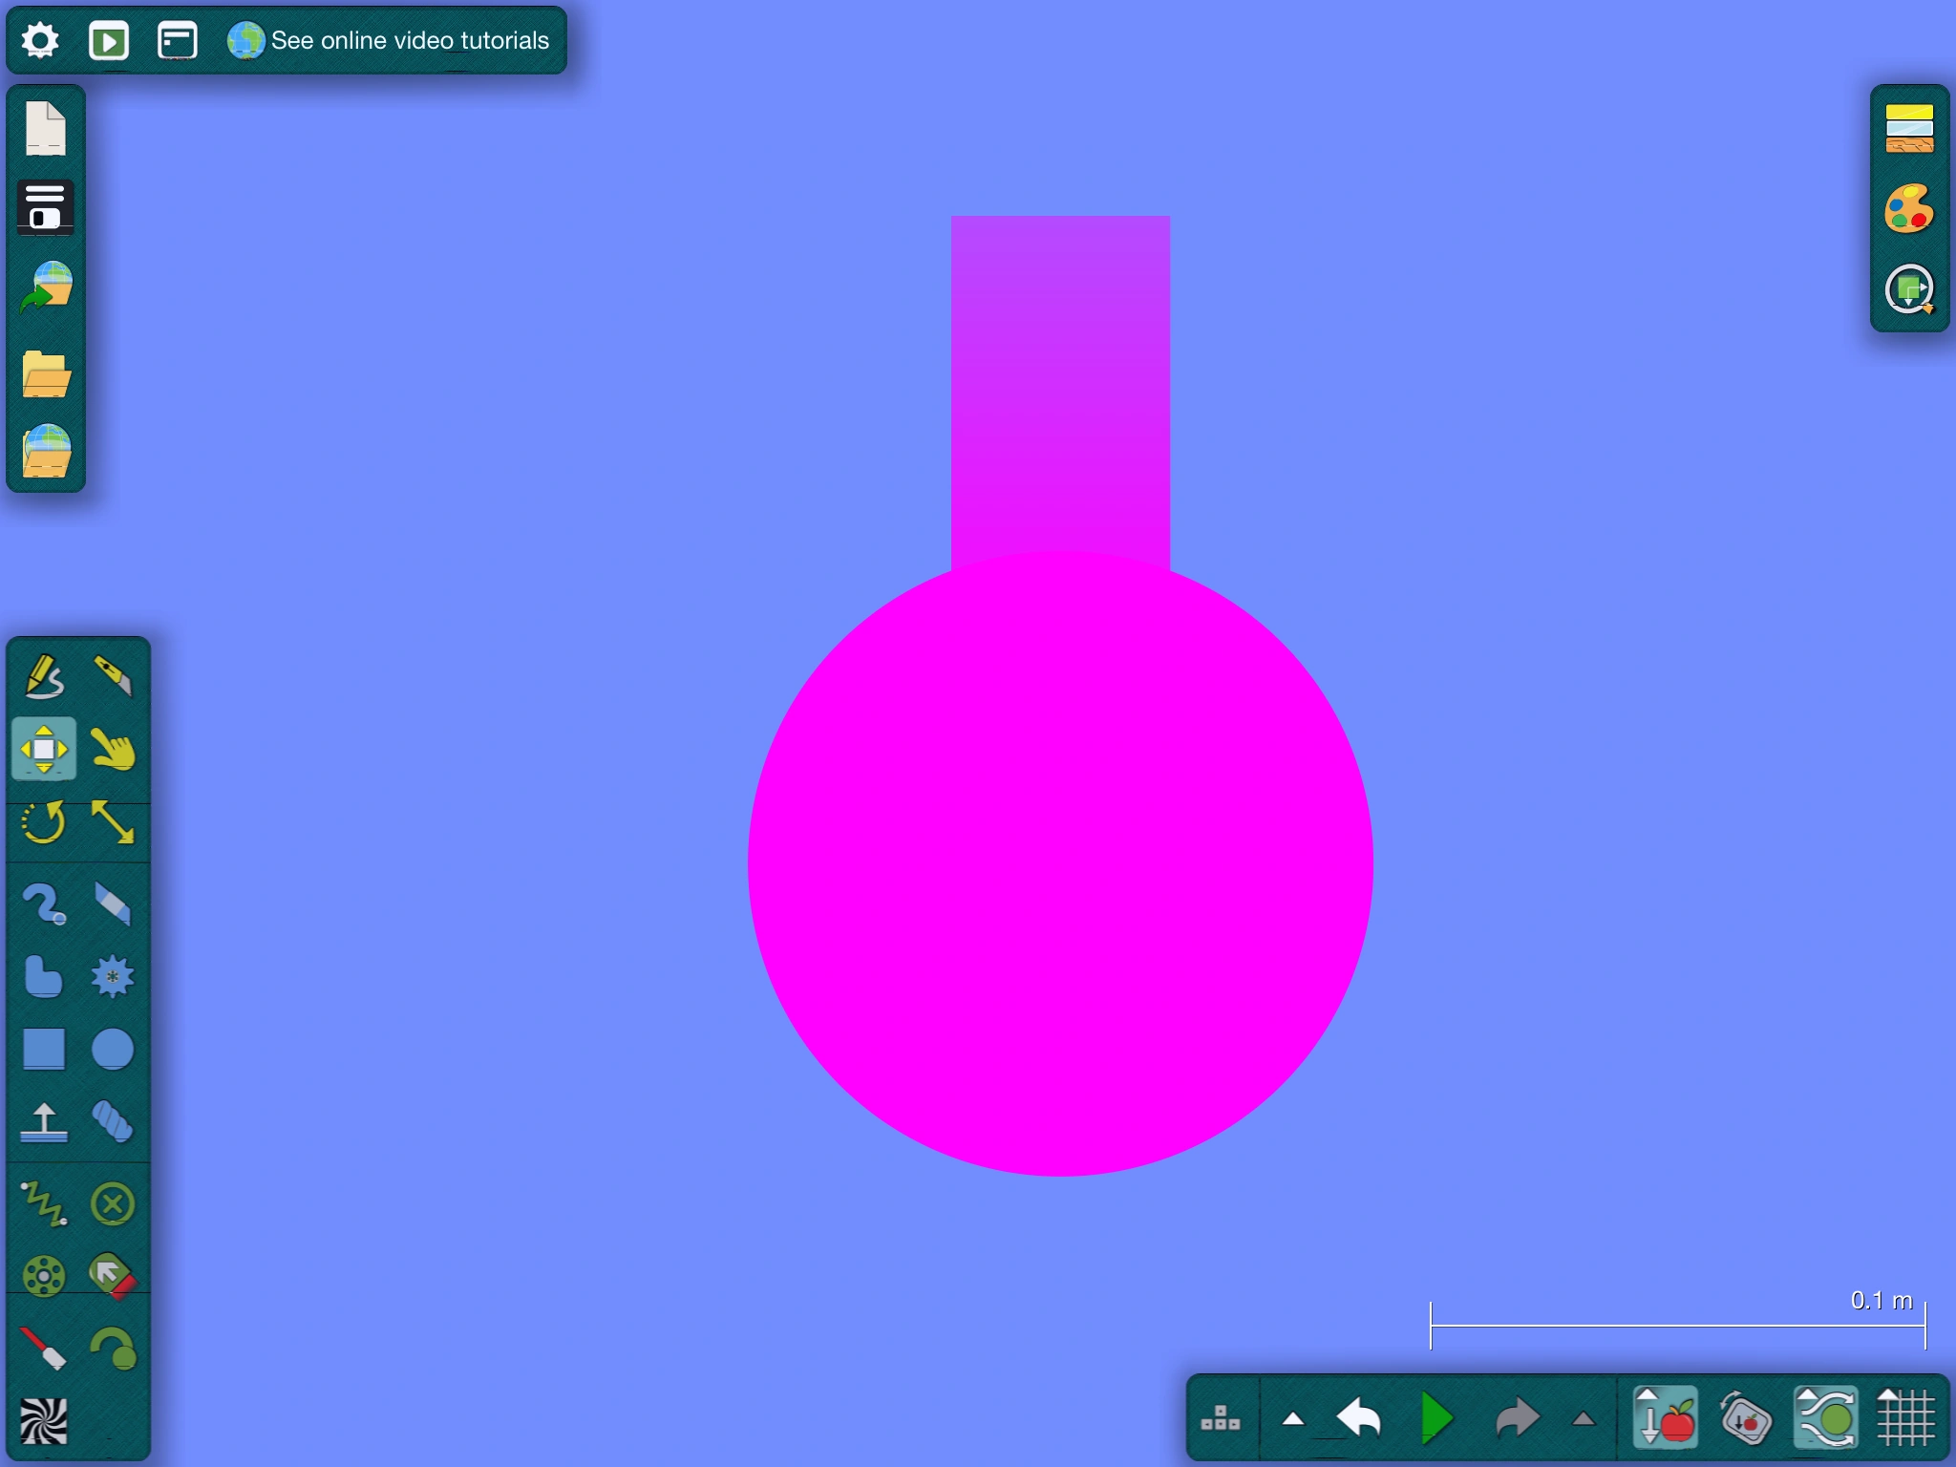
Task: Open the Options gear menu
Action: click(x=40, y=41)
